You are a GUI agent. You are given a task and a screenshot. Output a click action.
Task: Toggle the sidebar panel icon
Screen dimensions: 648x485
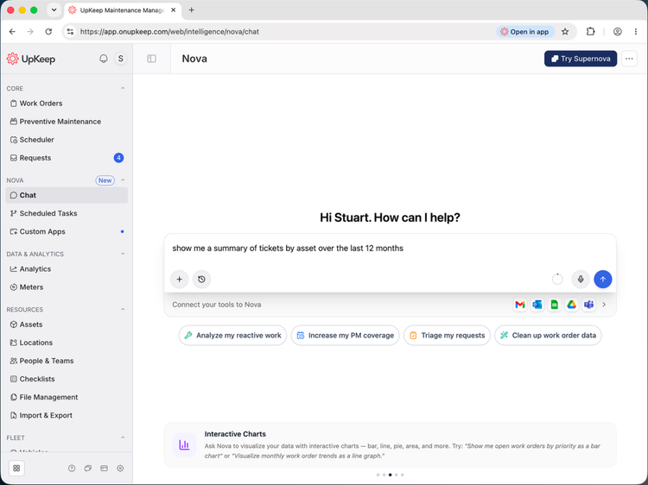coord(152,59)
